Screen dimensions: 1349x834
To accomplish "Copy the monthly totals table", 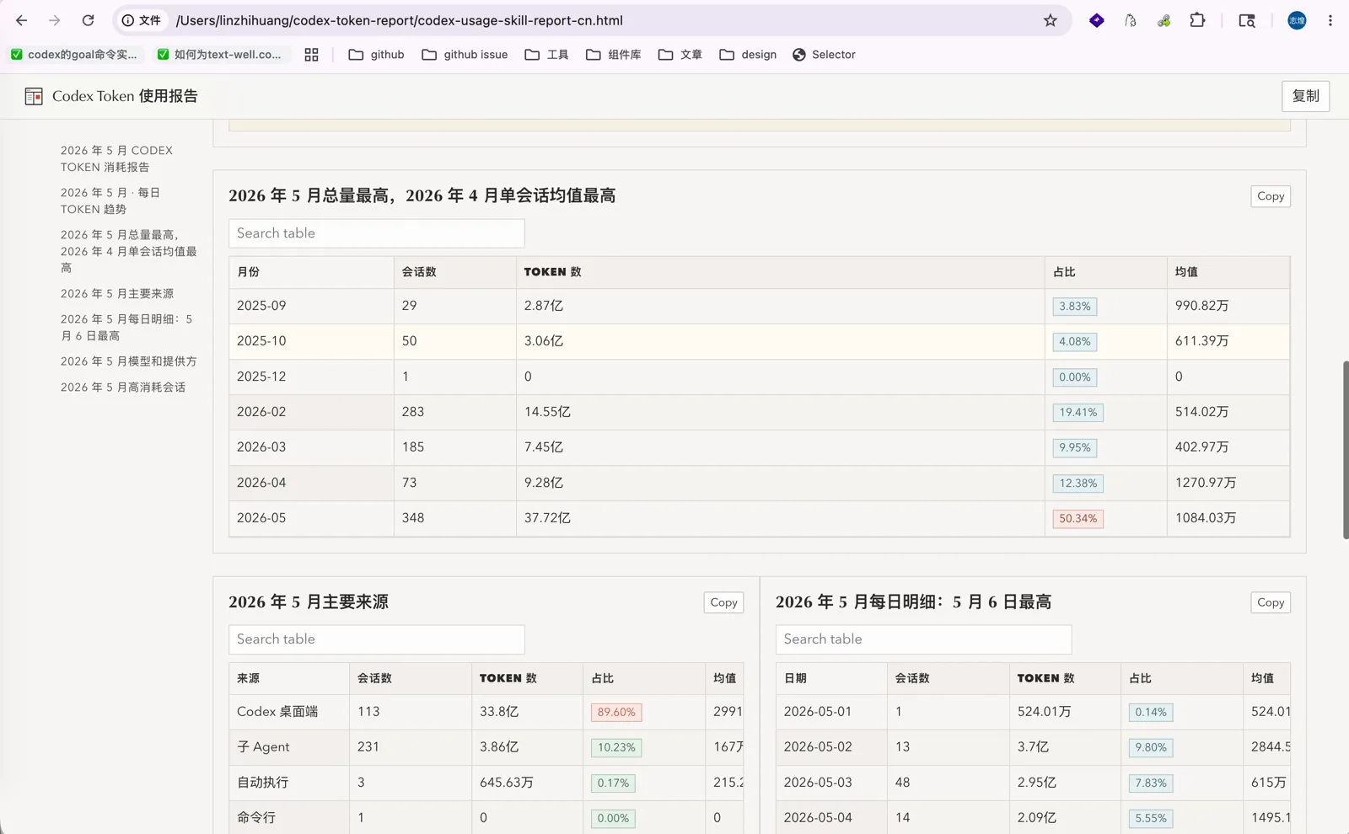I will point(1270,196).
